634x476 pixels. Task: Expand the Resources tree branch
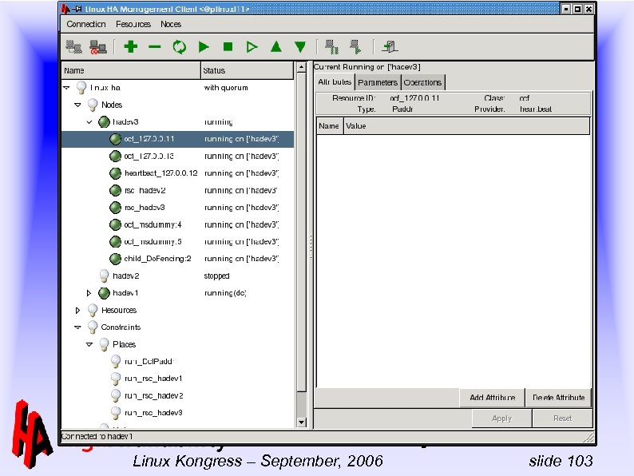coord(77,310)
